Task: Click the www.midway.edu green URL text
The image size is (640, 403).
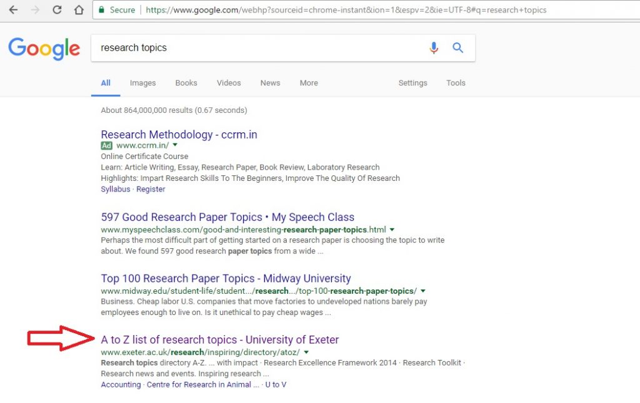Action: click(x=259, y=291)
